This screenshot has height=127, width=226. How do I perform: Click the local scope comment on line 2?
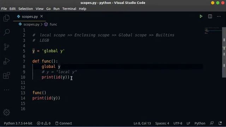pos(103,35)
